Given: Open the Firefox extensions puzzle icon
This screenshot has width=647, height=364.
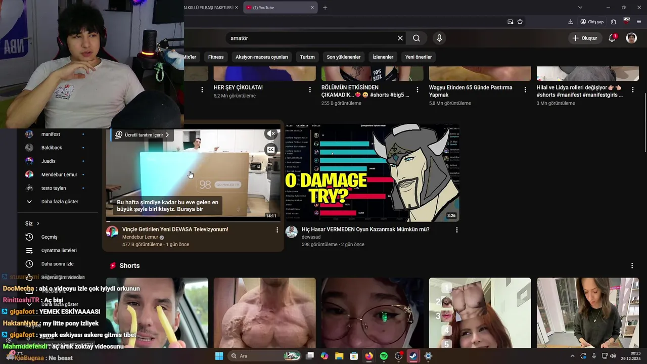Looking at the screenshot, I should tap(613, 22).
